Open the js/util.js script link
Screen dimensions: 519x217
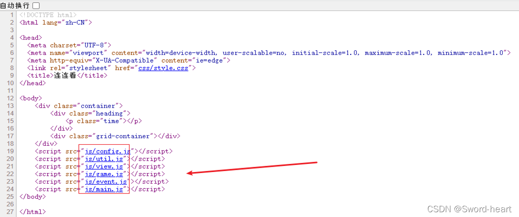104,159
